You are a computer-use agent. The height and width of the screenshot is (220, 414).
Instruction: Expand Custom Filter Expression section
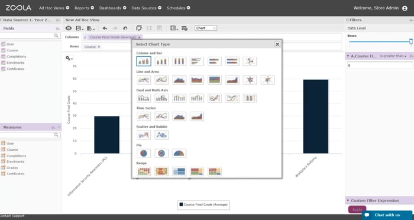[348, 200]
